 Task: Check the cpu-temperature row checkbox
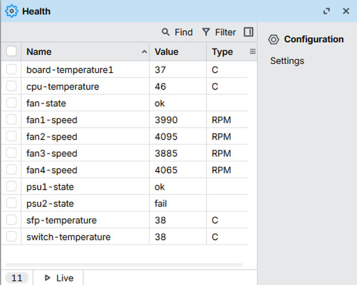(11, 87)
